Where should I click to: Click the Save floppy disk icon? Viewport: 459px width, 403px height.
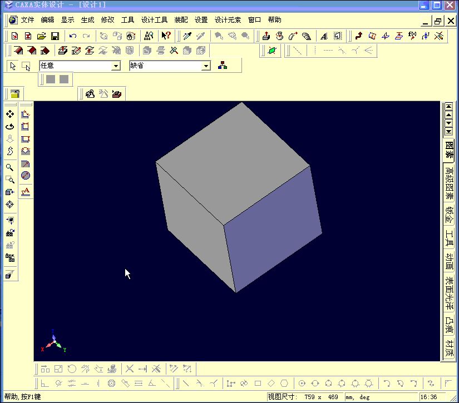coord(55,36)
